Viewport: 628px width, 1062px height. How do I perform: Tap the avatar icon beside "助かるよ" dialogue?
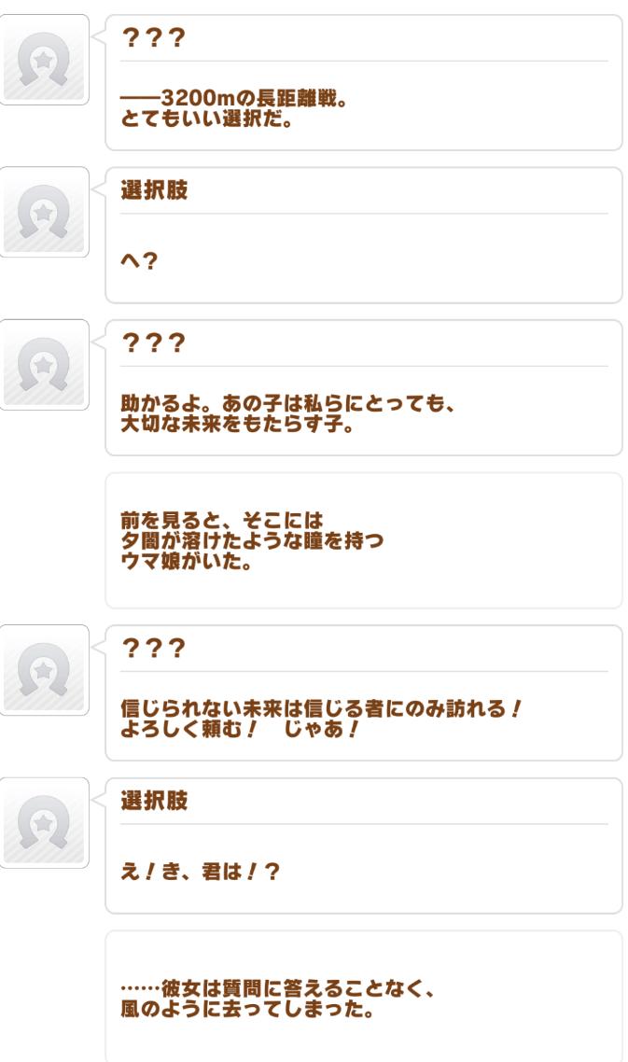pyautogui.click(x=44, y=365)
